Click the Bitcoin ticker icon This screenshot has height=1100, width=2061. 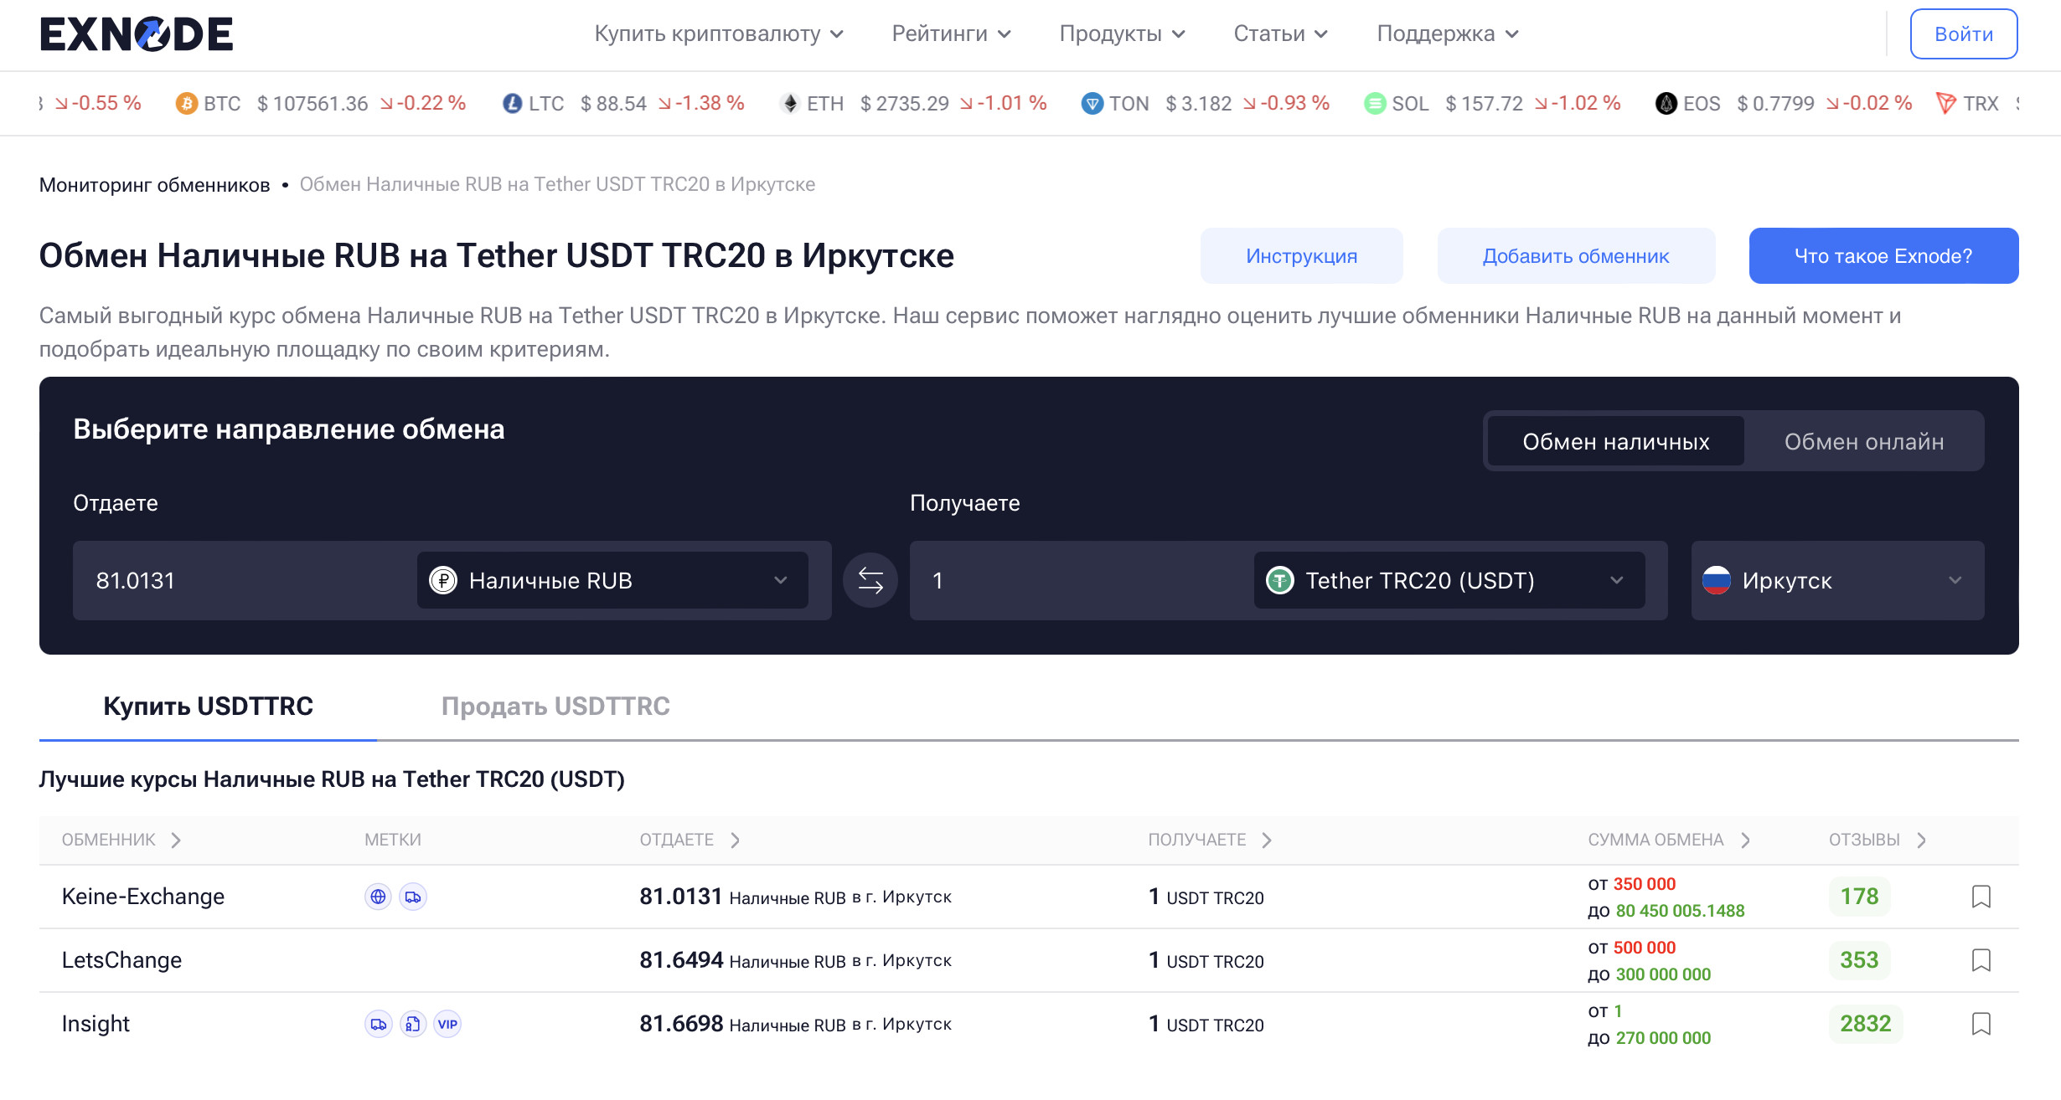[186, 104]
